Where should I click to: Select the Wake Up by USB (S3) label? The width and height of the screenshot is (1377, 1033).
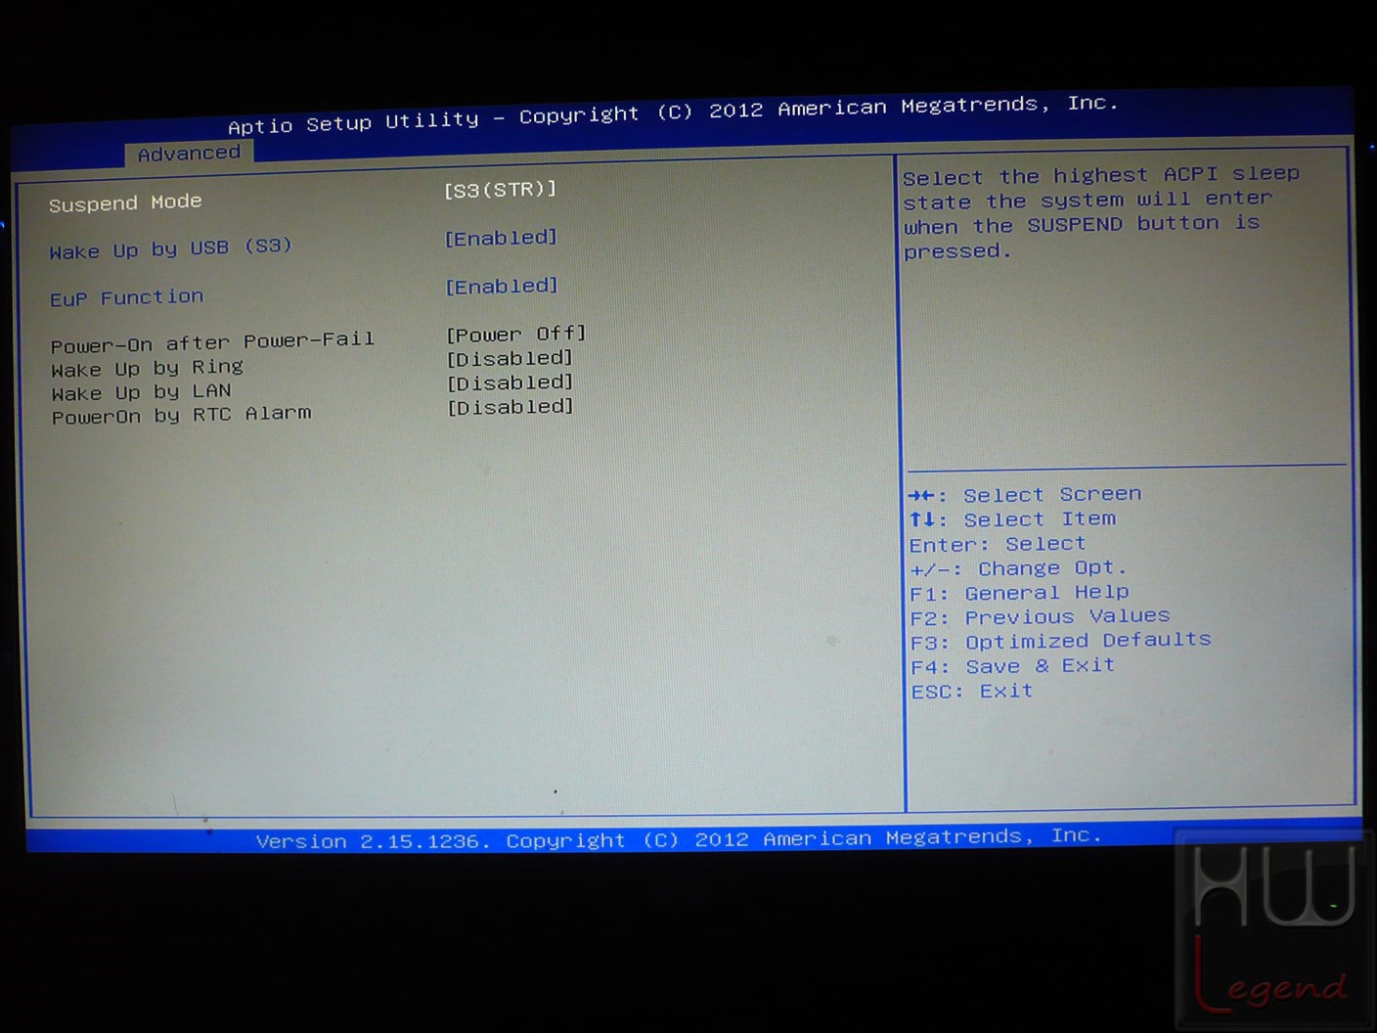click(170, 248)
